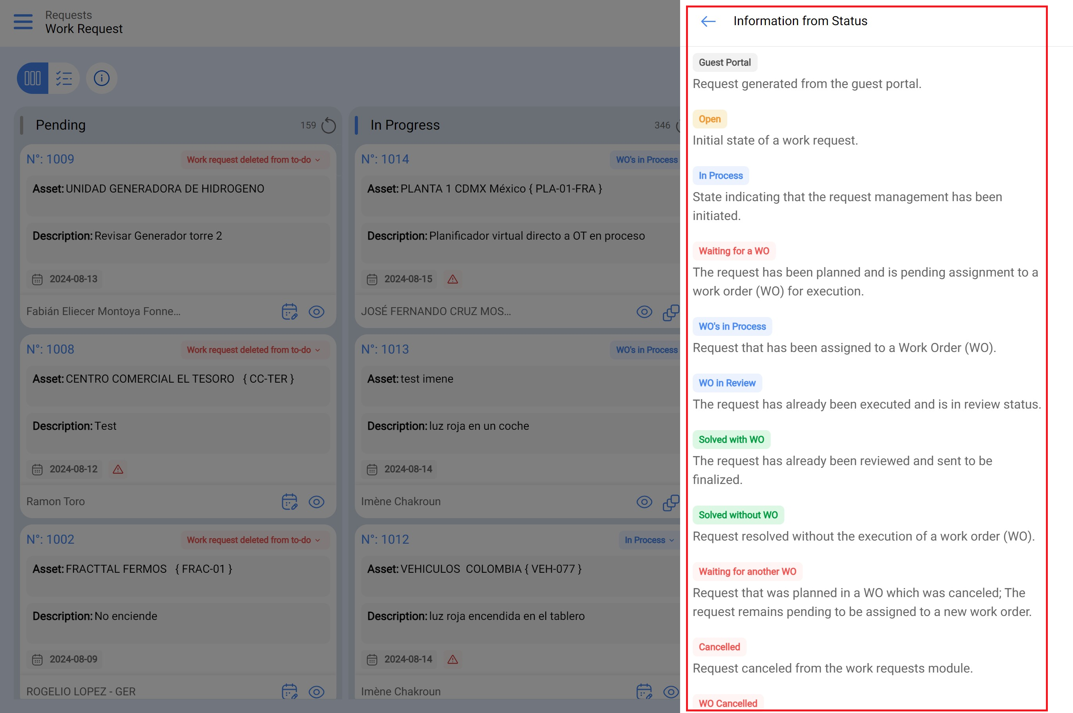The width and height of the screenshot is (1073, 713).
Task: Expand In Process dropdown on request 1012
Action: (649, 540)
